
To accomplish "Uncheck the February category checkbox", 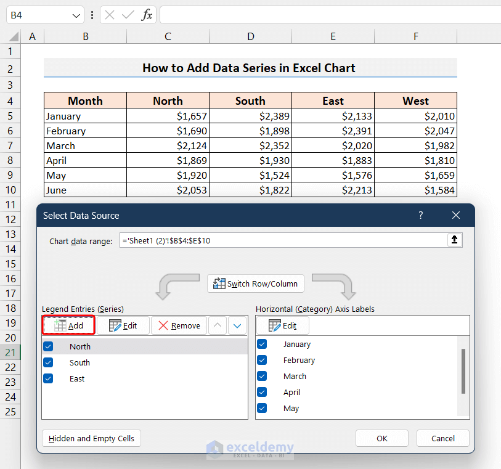I will point(262,360).
